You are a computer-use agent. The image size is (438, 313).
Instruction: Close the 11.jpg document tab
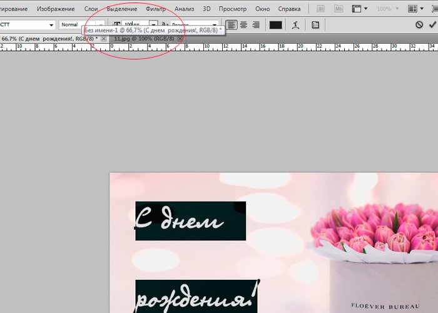pos(180,39)
